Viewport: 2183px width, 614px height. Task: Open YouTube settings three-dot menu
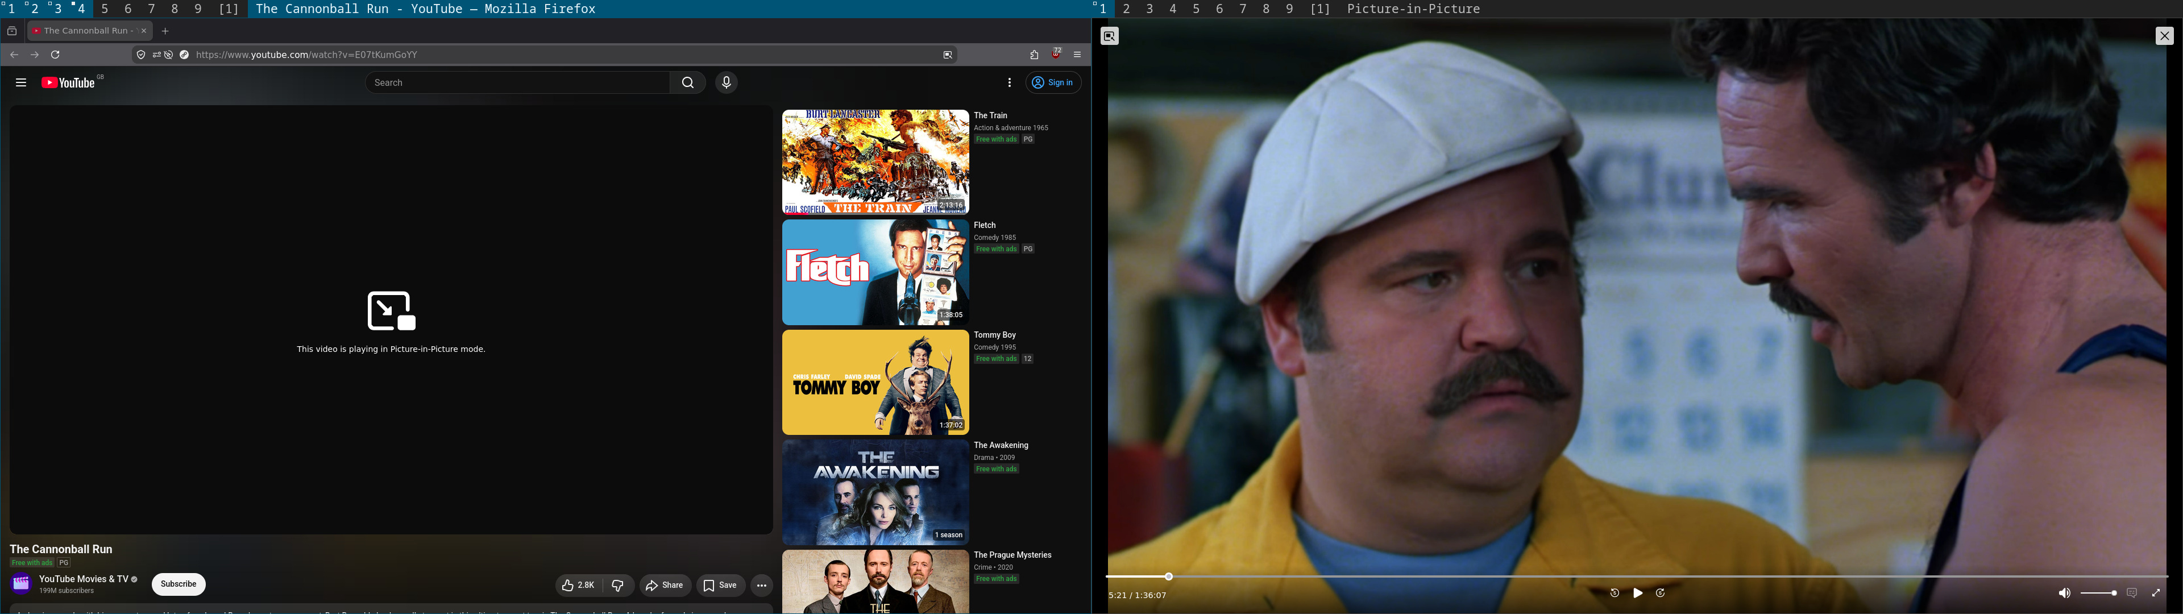pos(1009,83)
